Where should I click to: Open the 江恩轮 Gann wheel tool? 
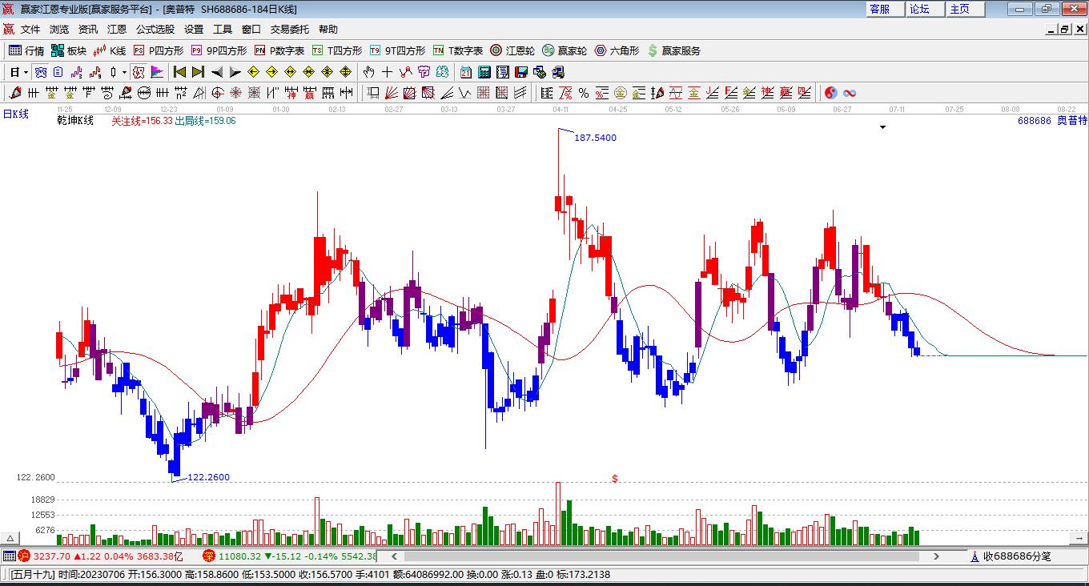click(x=512, y=50)
